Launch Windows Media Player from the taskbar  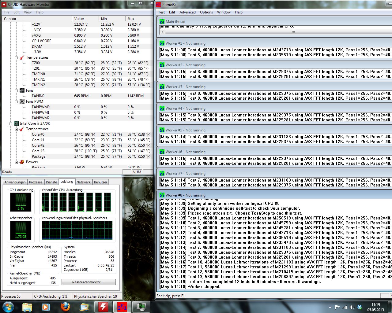[46, 307]
